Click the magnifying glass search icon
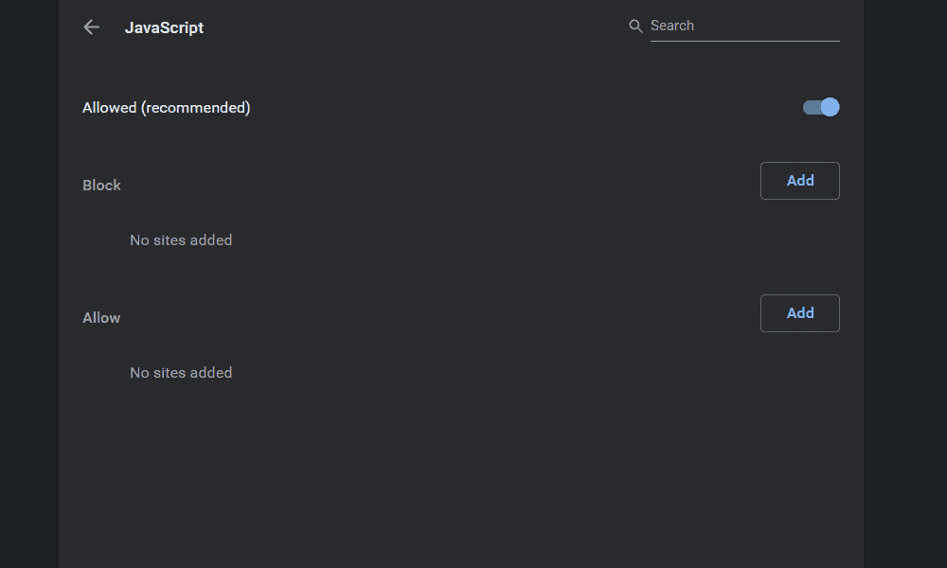 (x=636, y=27)
